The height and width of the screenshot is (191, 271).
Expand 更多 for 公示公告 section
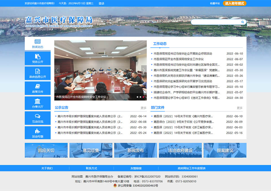[143, 108]
